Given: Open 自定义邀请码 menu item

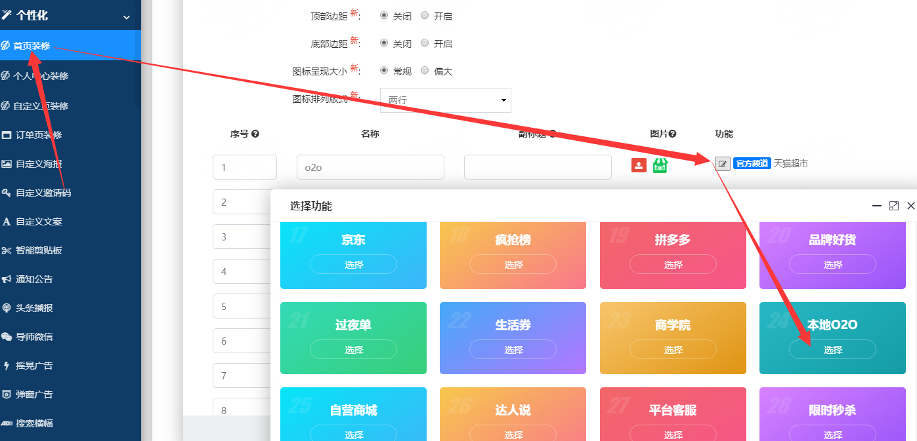Looking at the screenshot, I should (70, 192).
